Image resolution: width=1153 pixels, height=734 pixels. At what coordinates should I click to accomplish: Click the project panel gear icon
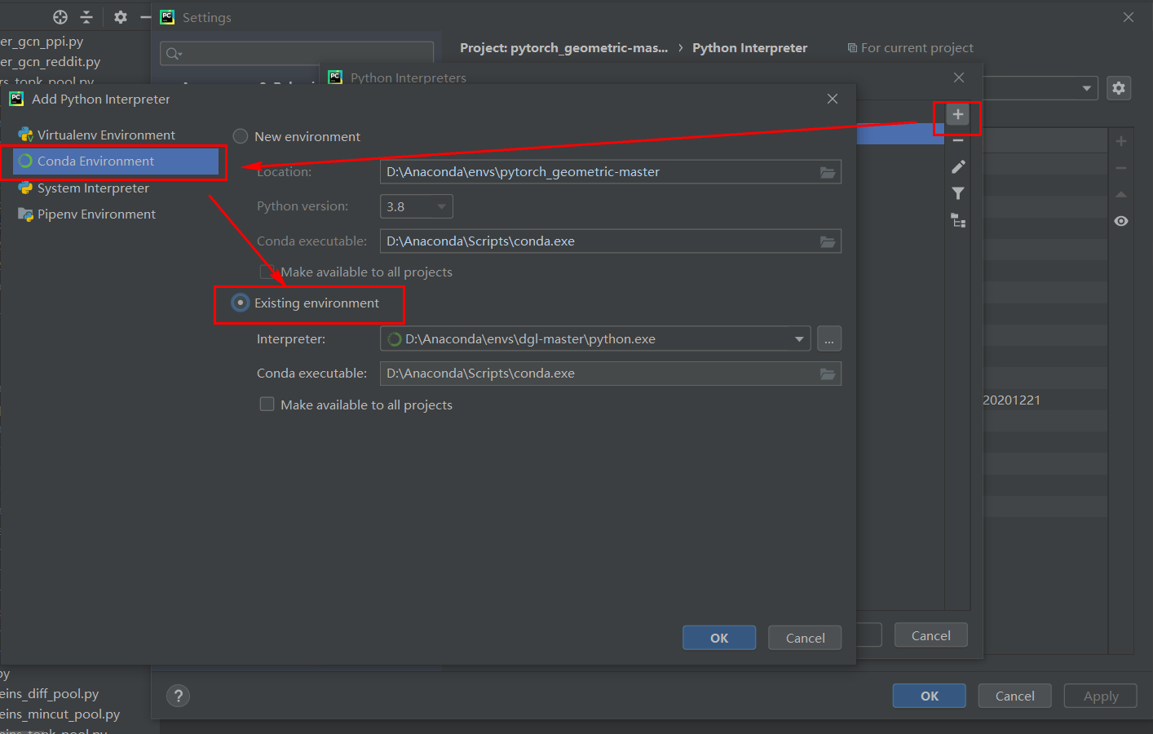(x=121, y=17)
